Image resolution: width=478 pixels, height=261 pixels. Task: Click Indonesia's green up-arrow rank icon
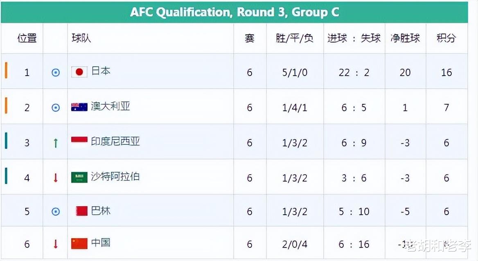56,143
